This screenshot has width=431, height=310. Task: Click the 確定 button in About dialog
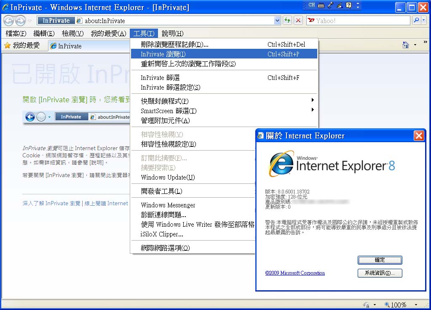[380, 260]
